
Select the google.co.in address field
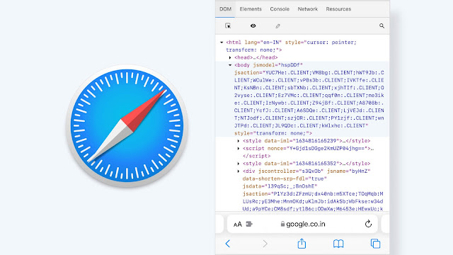(302, 224)
